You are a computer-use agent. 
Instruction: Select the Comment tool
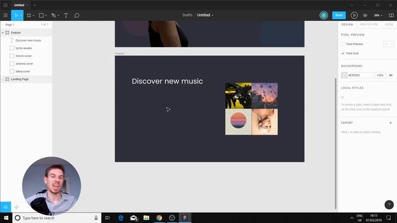pos(77,15)
